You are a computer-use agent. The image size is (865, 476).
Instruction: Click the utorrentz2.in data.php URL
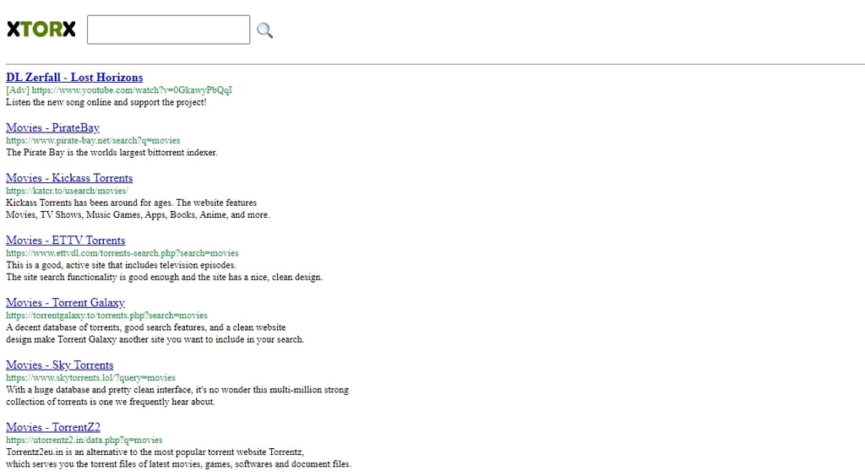(84, 440)
